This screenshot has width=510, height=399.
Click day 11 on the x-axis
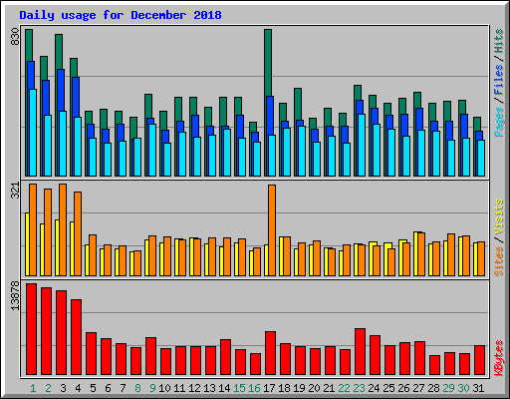[179, 388]
